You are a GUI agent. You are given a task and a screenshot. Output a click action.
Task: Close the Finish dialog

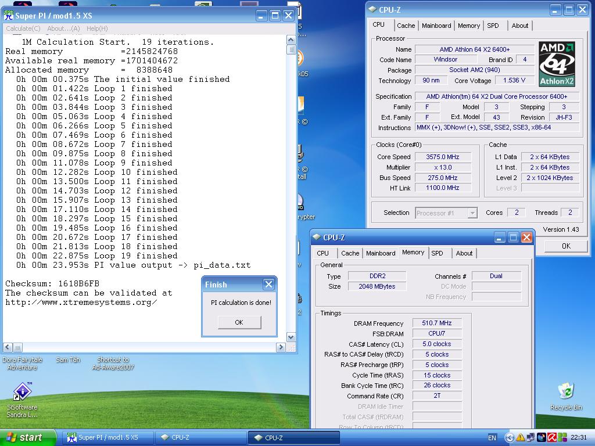point(268,285)
